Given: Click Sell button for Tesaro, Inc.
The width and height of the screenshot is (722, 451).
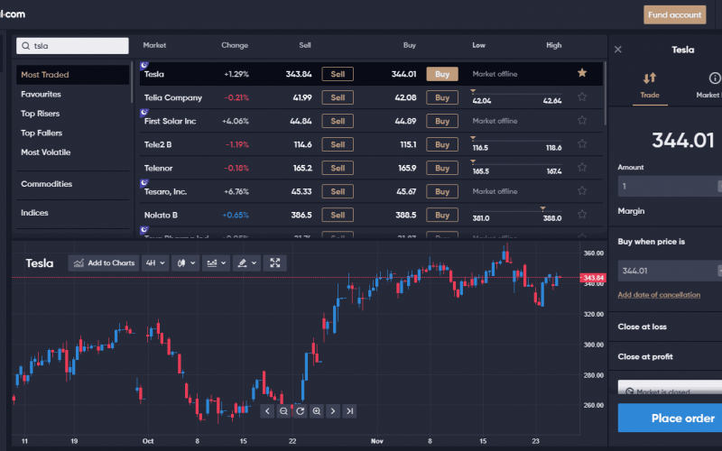Looking at the screenshot, I should (338, 191).
